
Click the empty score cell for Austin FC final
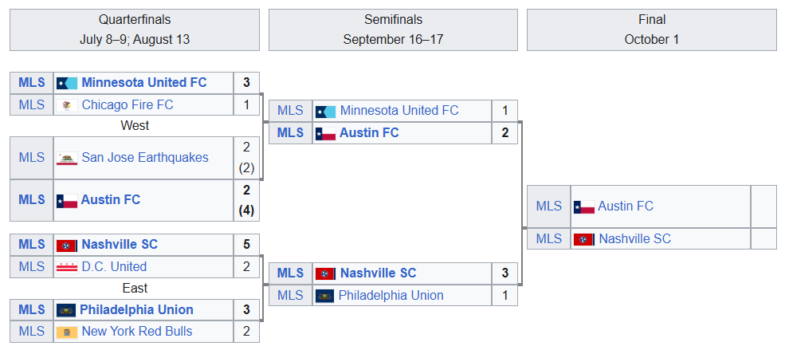[763, 206]
